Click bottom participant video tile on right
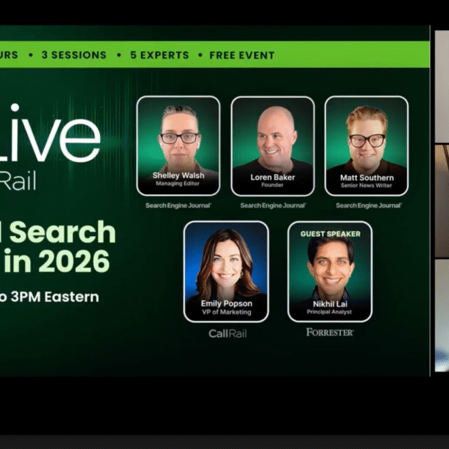 click(442, 316)
